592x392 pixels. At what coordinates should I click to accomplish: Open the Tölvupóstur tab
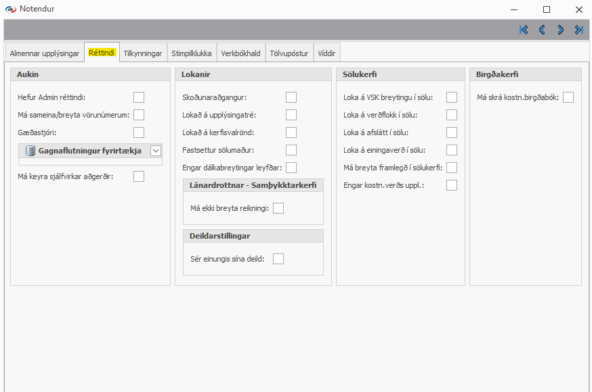coord(289,53)
